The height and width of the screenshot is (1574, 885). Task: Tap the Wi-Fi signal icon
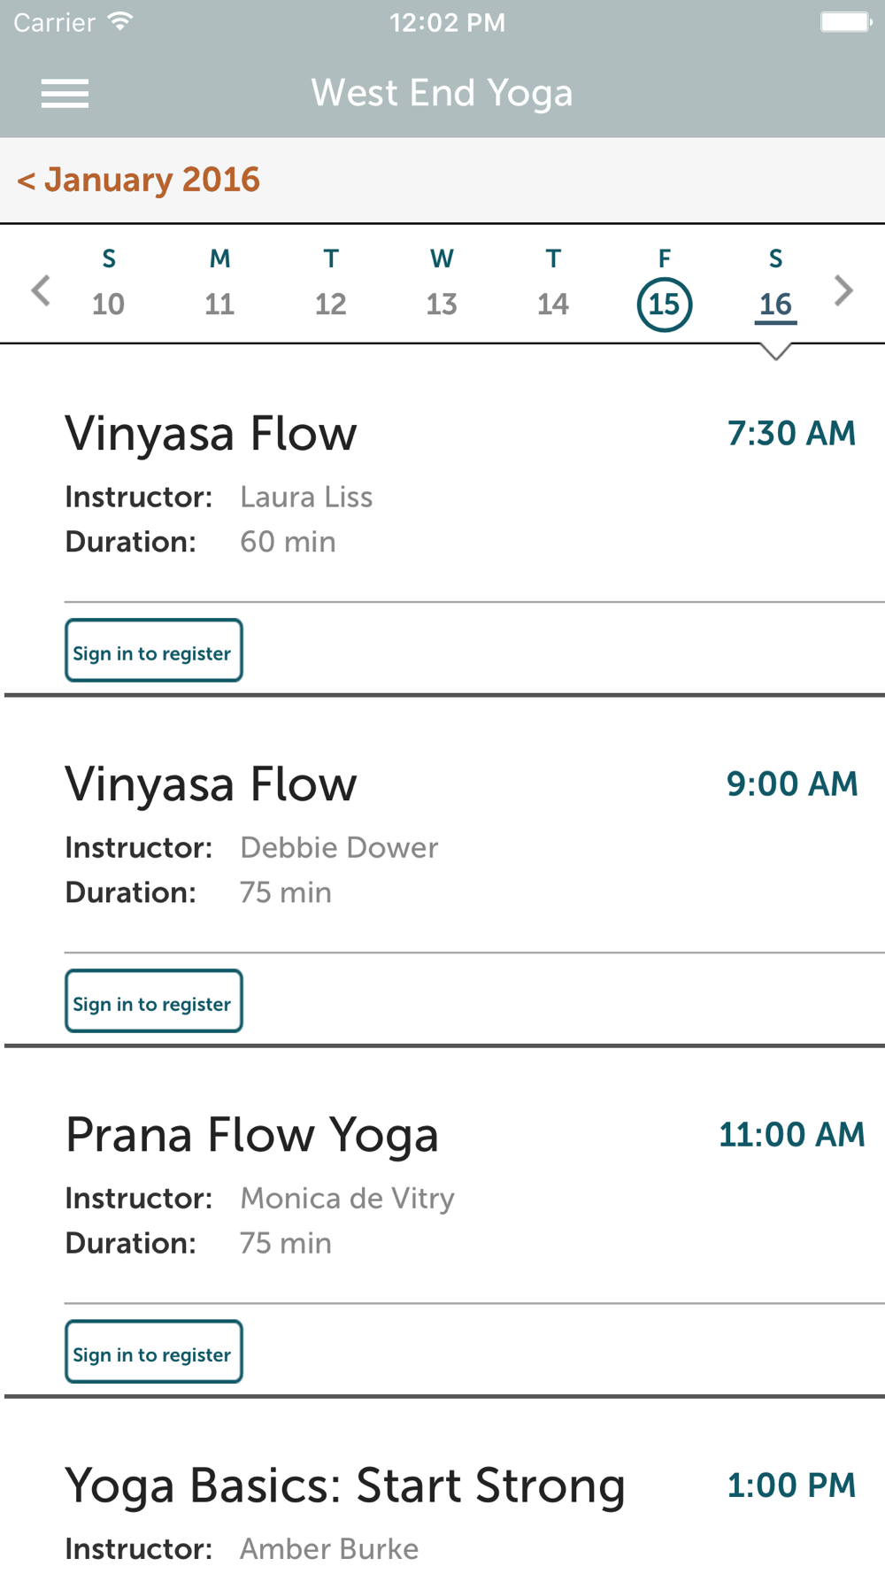pos(120,22)
